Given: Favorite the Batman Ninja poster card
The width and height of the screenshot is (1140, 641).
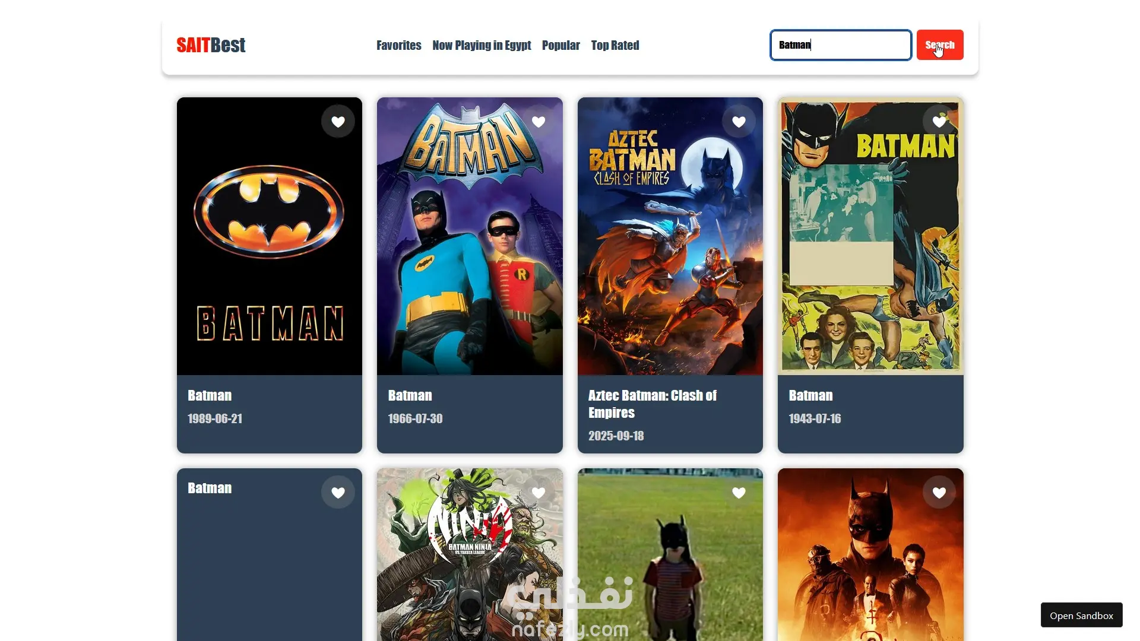Looking at the screenshot, I should click(538, 493).
